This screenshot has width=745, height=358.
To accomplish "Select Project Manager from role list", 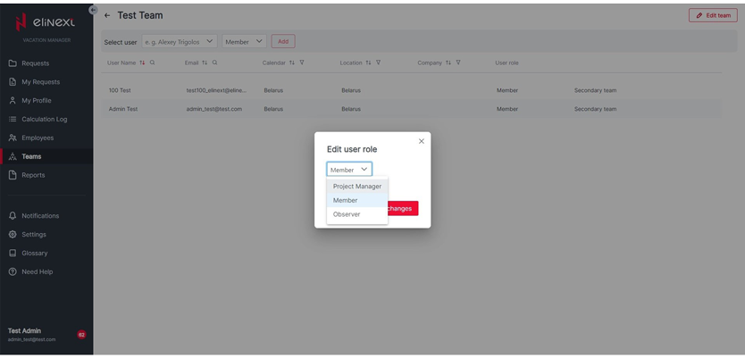I will coord(356,186).
